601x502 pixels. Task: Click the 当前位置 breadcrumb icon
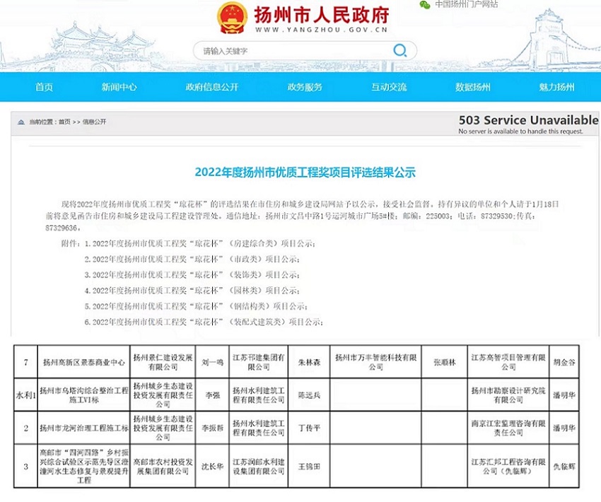(21, 122)
